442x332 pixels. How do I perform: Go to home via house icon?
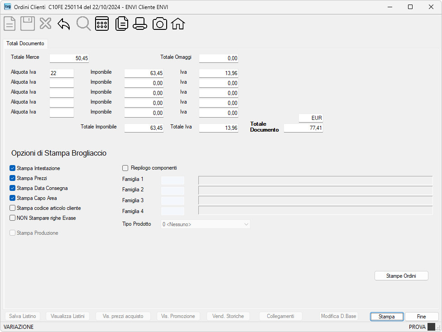click(x=178, y=24)
